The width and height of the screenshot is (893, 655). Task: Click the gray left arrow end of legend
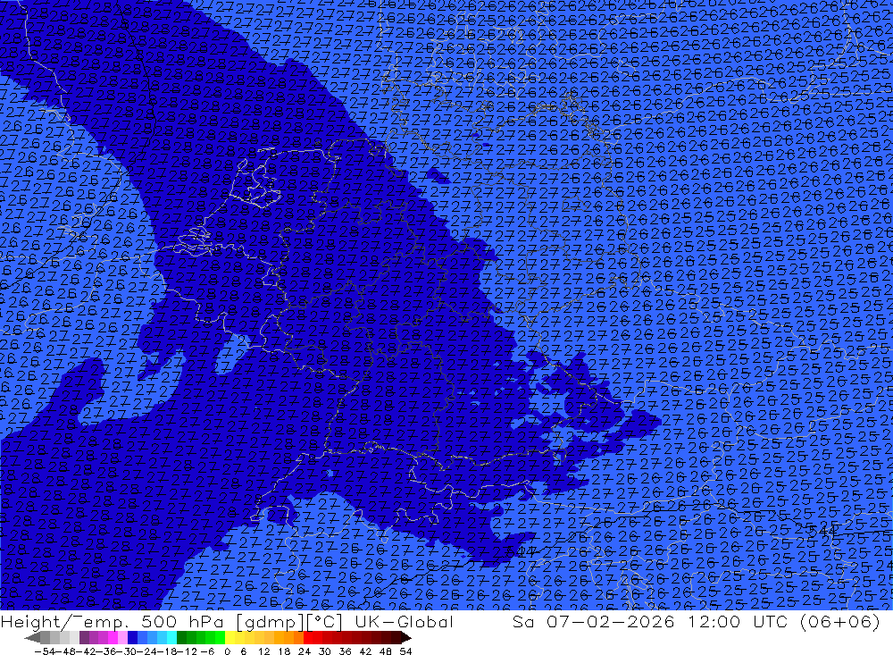[x=33, y=637]
